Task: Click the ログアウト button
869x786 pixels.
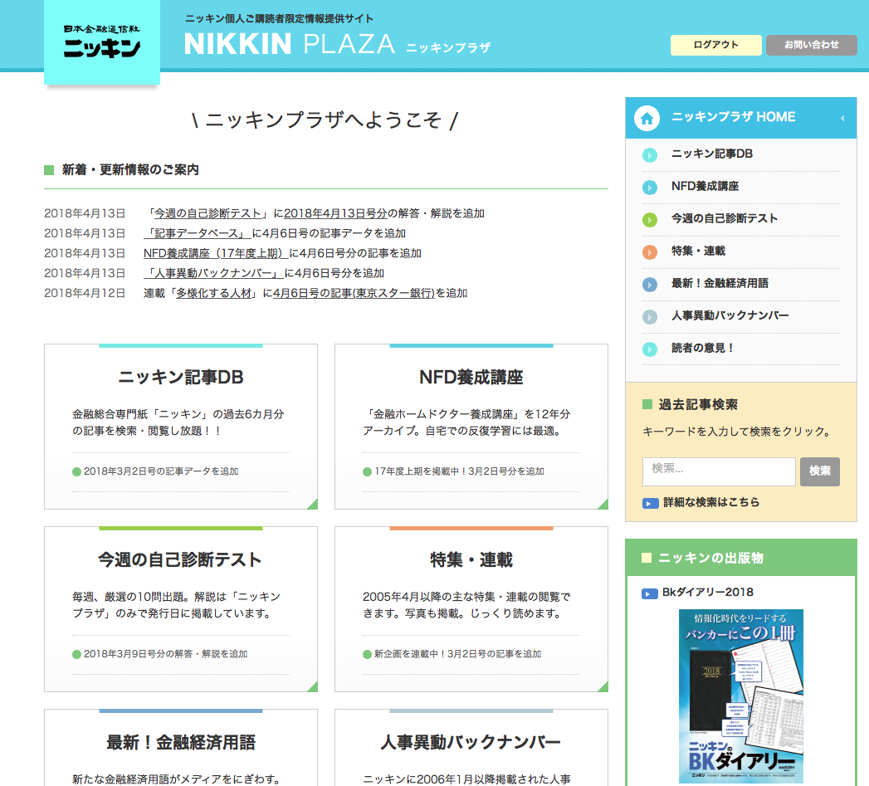Action: click(716, 45)
